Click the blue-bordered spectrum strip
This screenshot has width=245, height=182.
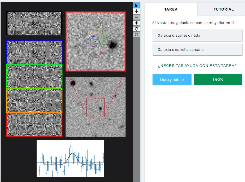[34, 52]
